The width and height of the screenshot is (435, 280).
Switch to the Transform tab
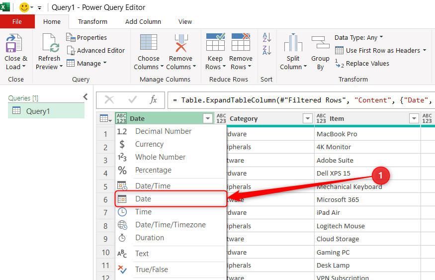(92, 22)
